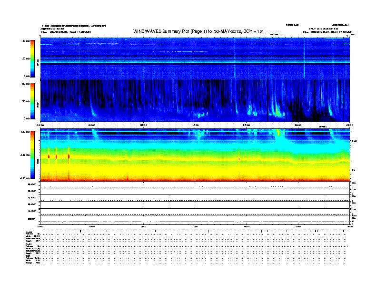
Task: Click the TNR status block label at bottom
Action: pos(28,256)
